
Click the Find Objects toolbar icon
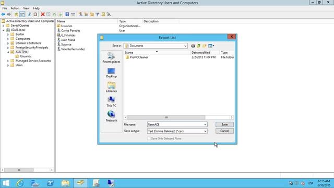coord(103,14)
